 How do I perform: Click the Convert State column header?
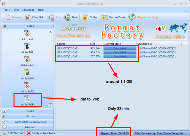coord(120,44)
